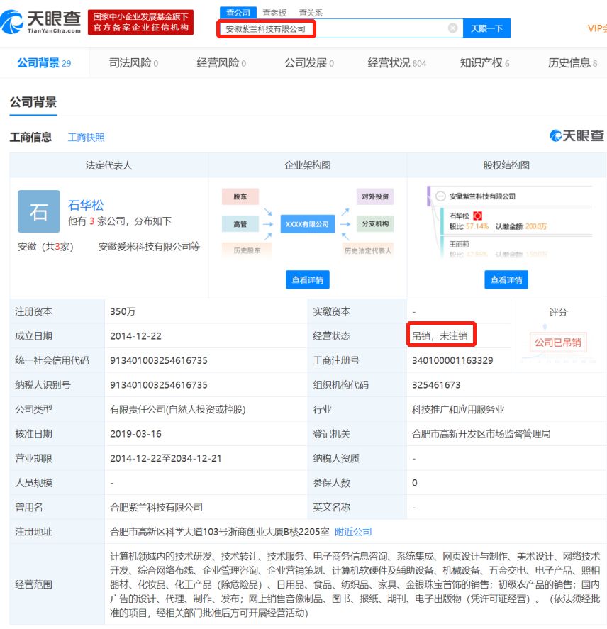
Task: Click 石华松's 石 avatar icon
Action: pos(38,211)
